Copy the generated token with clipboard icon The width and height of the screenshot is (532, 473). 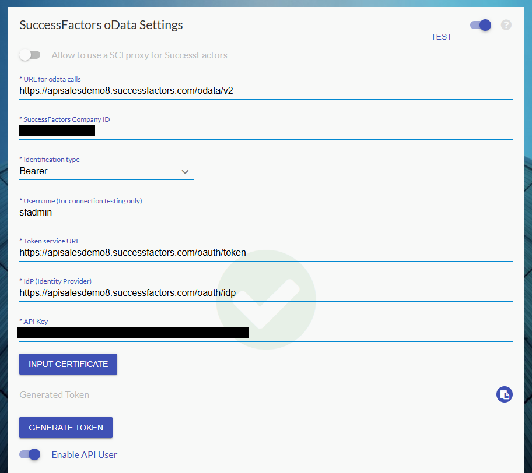[x=504, y=394]
